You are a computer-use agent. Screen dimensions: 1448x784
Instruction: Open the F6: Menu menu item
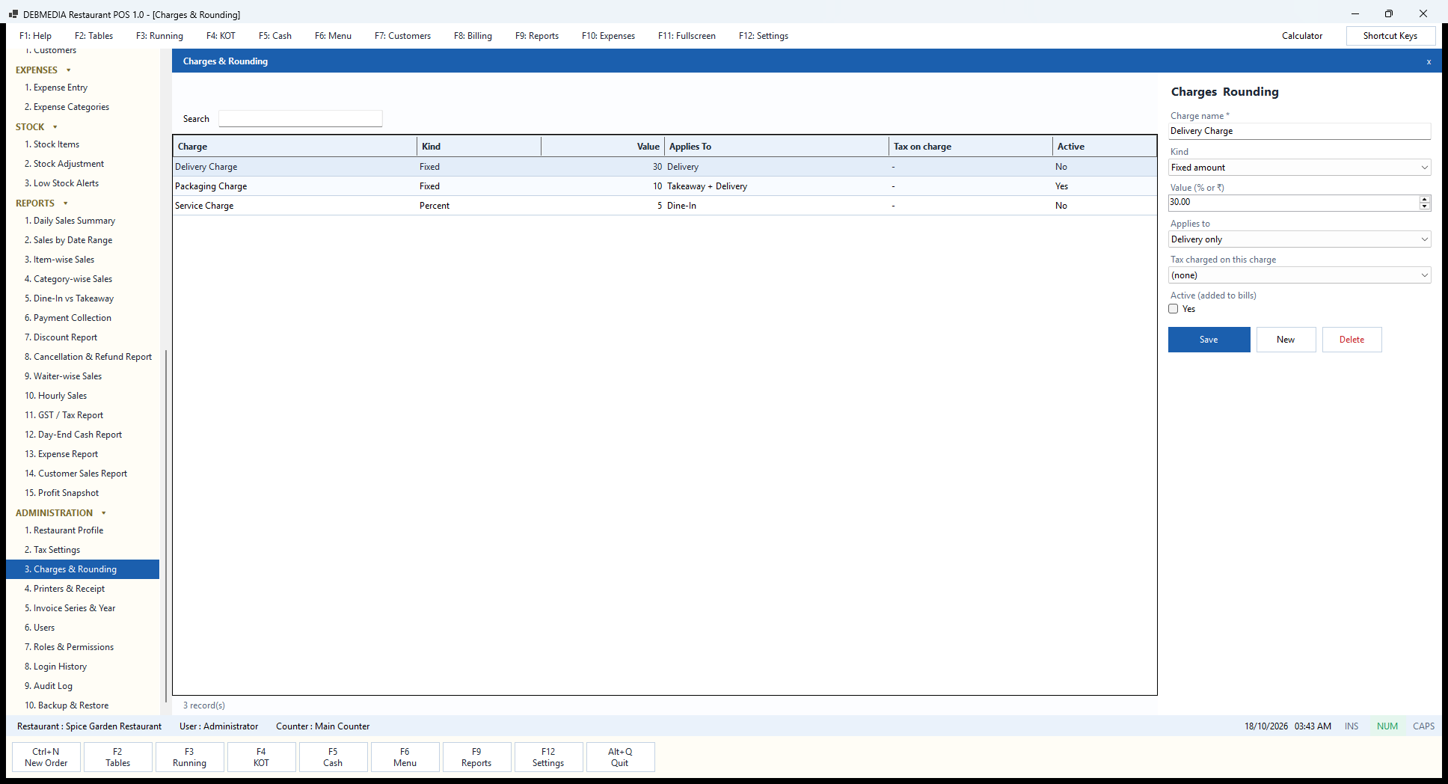point(333,36)
